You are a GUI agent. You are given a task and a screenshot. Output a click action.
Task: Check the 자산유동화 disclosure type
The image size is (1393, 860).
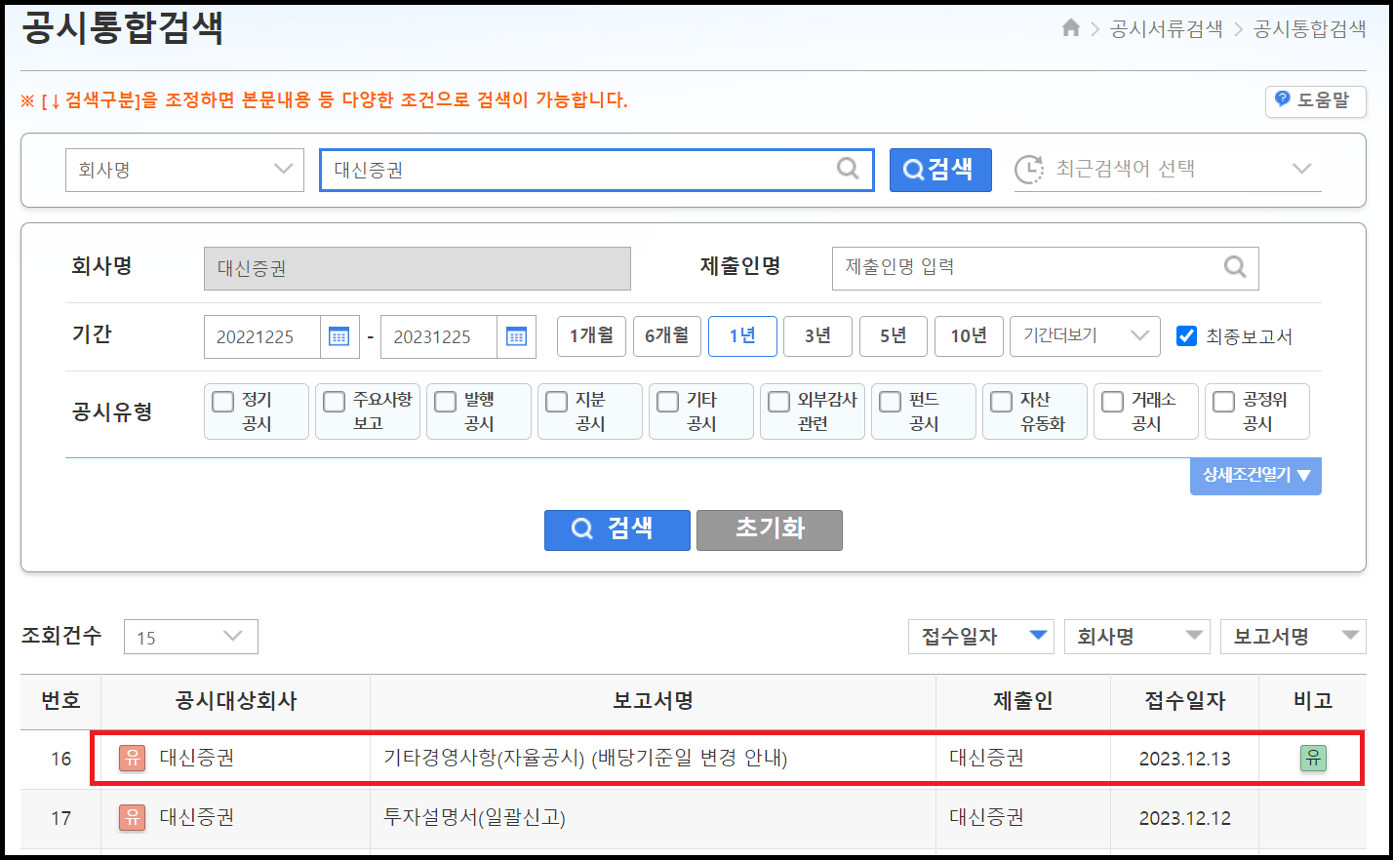[1002, 401]
